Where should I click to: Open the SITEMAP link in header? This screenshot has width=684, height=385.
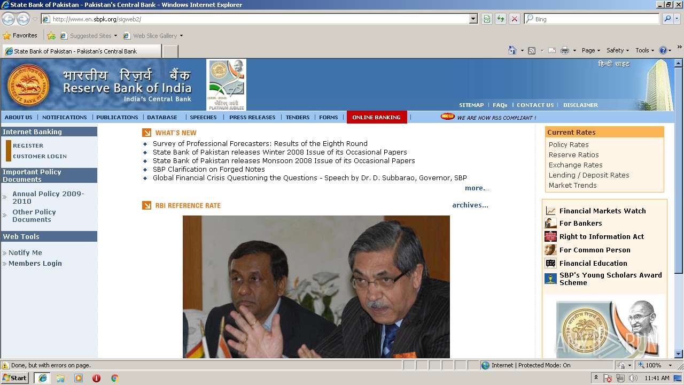471,105
